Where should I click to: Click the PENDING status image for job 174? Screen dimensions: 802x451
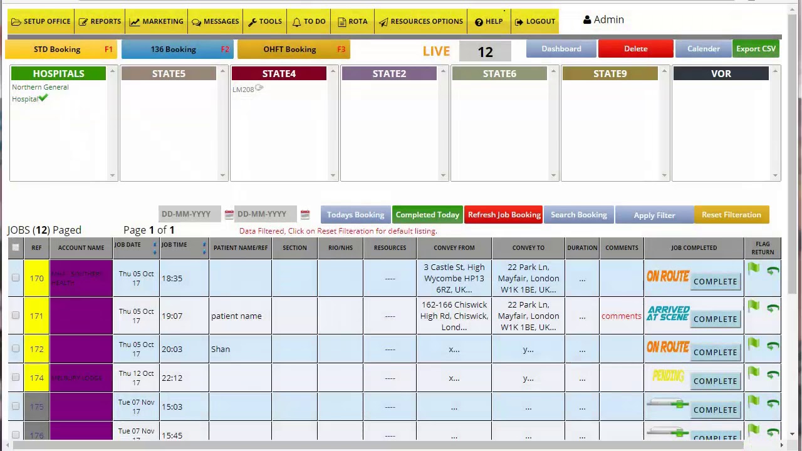tap(668, 376)
